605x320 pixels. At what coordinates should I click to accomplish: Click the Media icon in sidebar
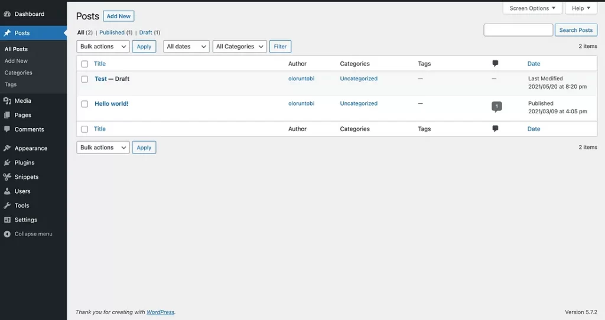(x=7, y=101)
